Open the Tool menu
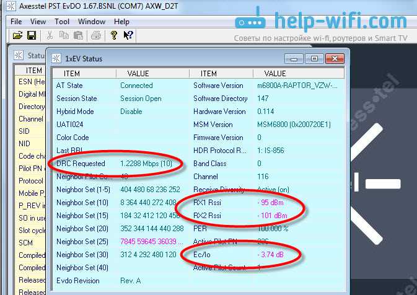The width and height of the screenshot is (417, 295). point(62,22)
